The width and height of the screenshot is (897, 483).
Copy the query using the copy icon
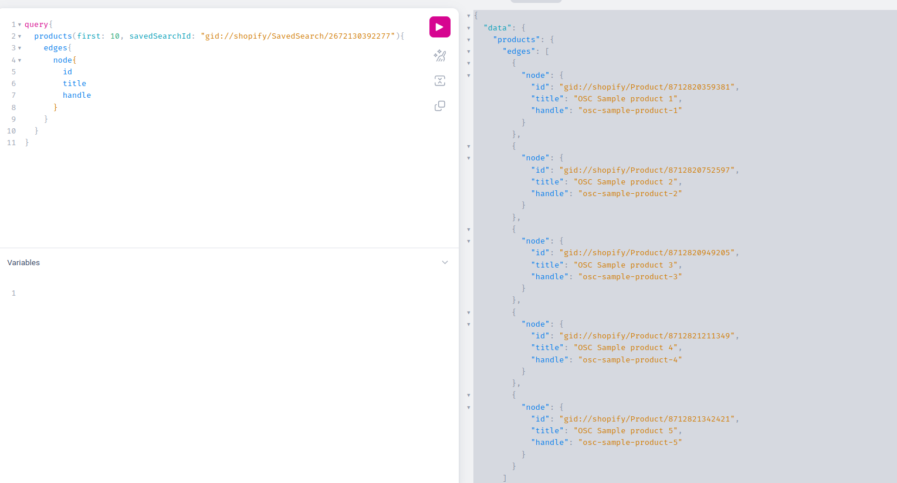(439, 106)
